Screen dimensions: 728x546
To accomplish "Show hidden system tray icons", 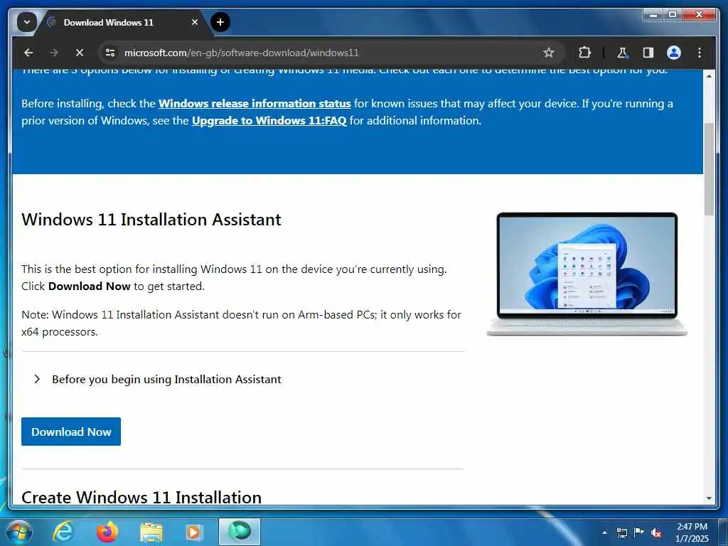I will pyautogui.click(x=604, y=532).
